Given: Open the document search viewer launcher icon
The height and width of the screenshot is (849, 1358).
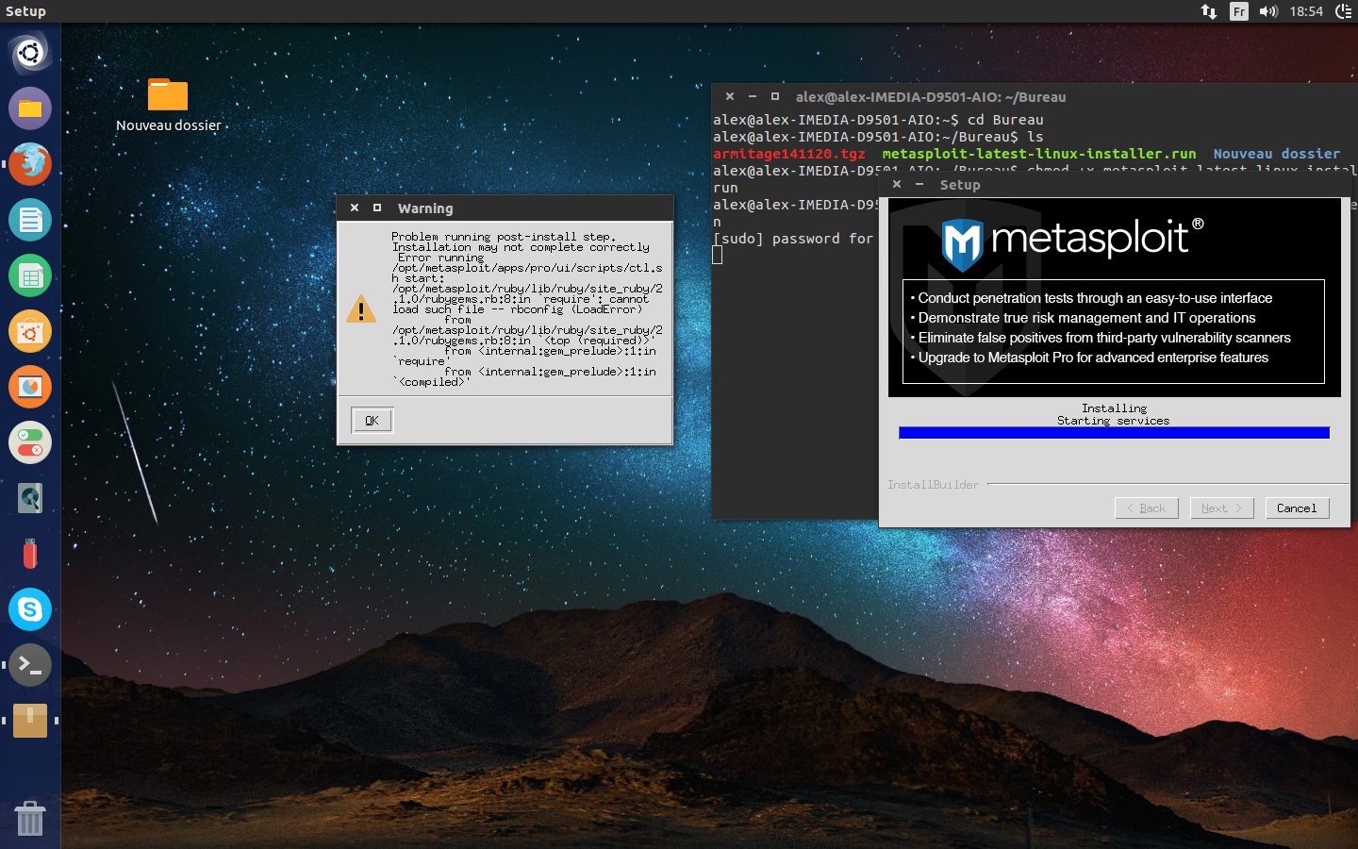Looking at the screenshot, I should [x=30, y=498].
